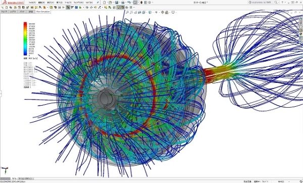Toggle the highlighted mesh toolbar button
This screenshot has height=183, width=303.
tap(68, 8)
